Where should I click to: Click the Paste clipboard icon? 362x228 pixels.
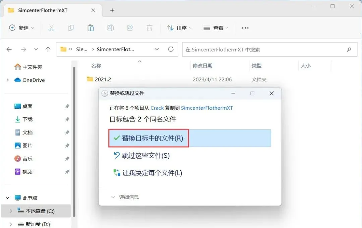[90, 28]
